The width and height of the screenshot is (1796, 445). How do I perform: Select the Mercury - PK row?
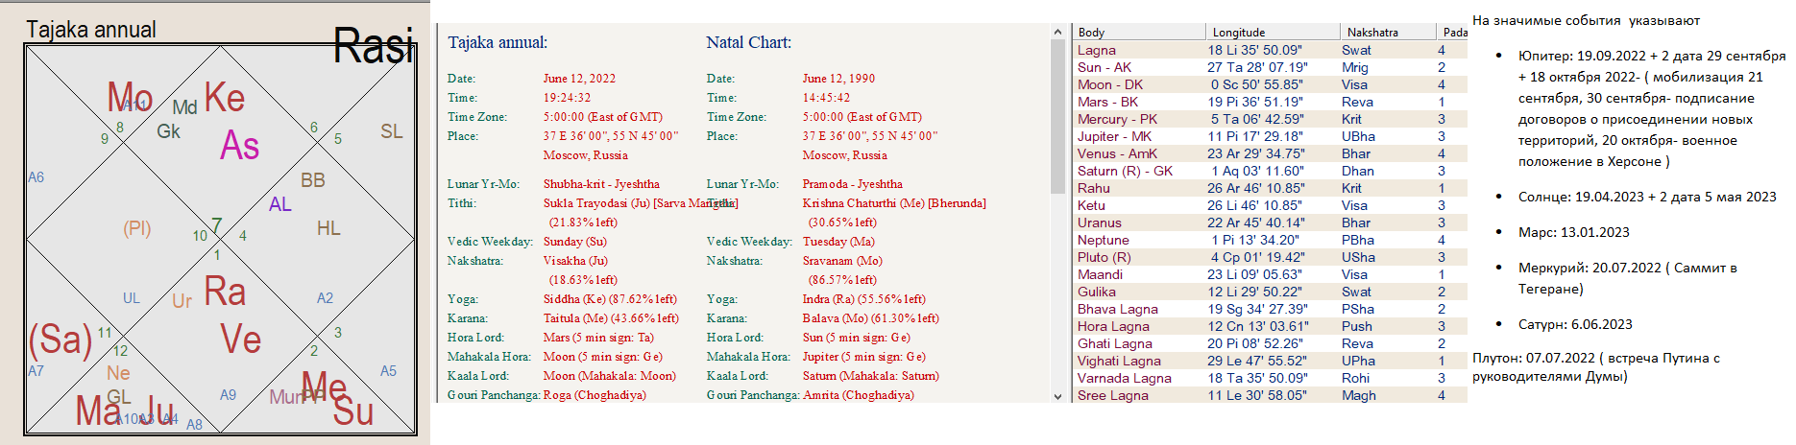(1270, 119)
